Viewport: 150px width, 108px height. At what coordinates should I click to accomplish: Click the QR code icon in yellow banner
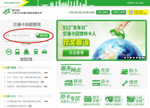[131, 12]
